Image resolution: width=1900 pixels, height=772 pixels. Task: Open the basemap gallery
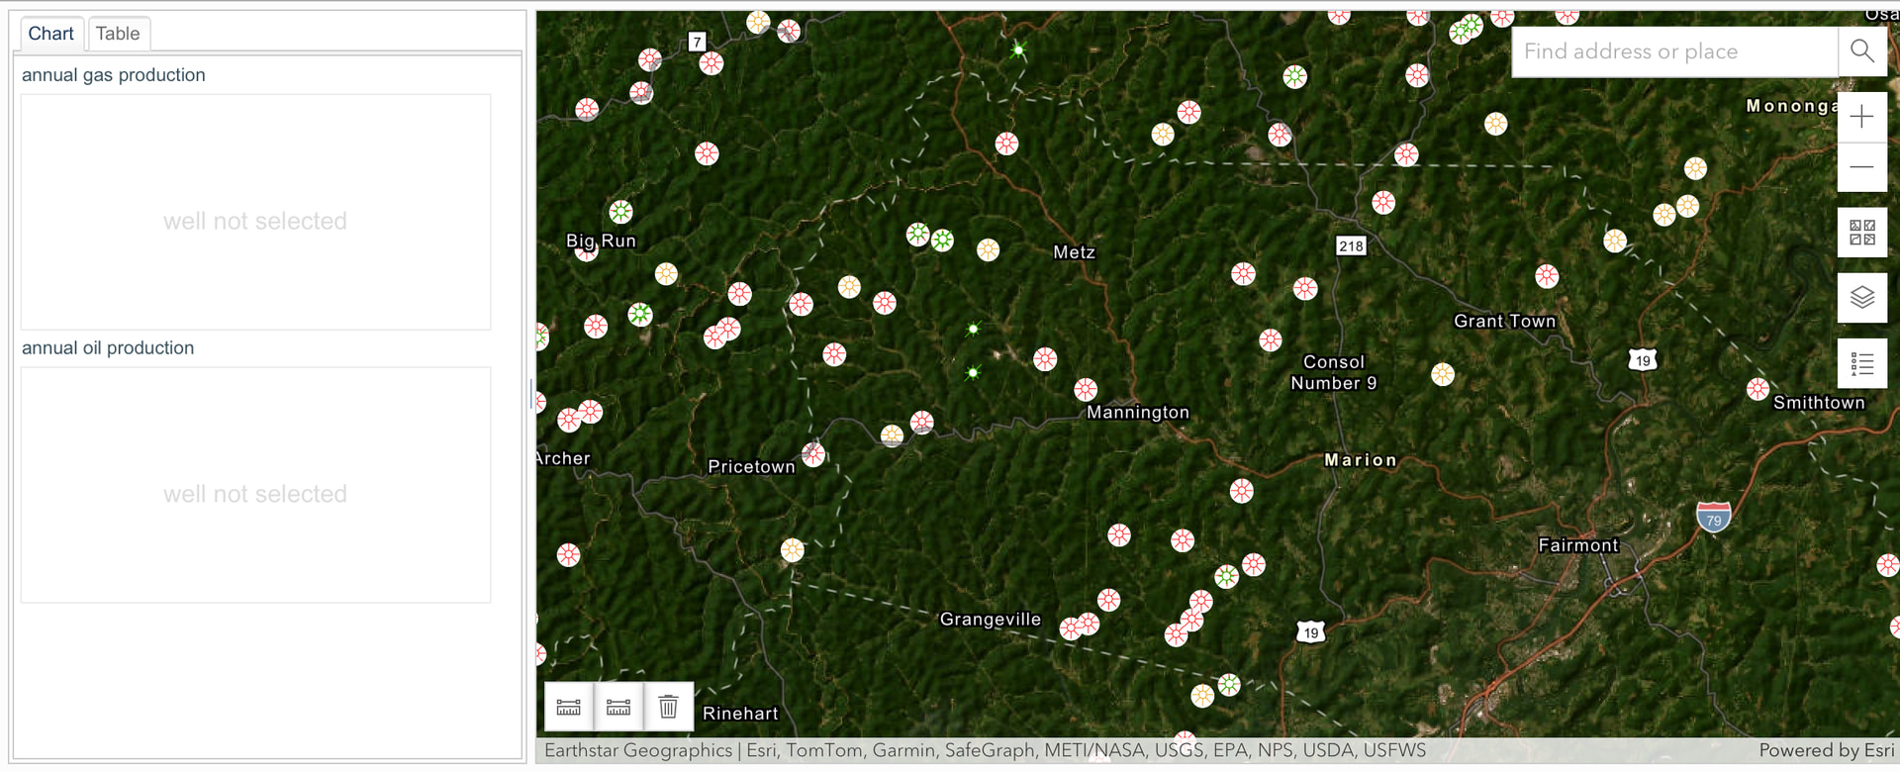pyautogui.click(x=1861, y=233)
